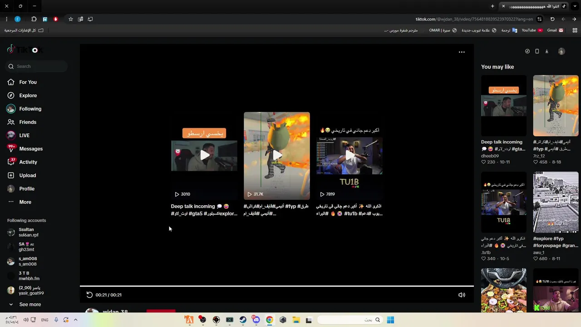581x327 pixels.
Task: Click the install app icon in address bar
Action: click(x=90, y=19)
